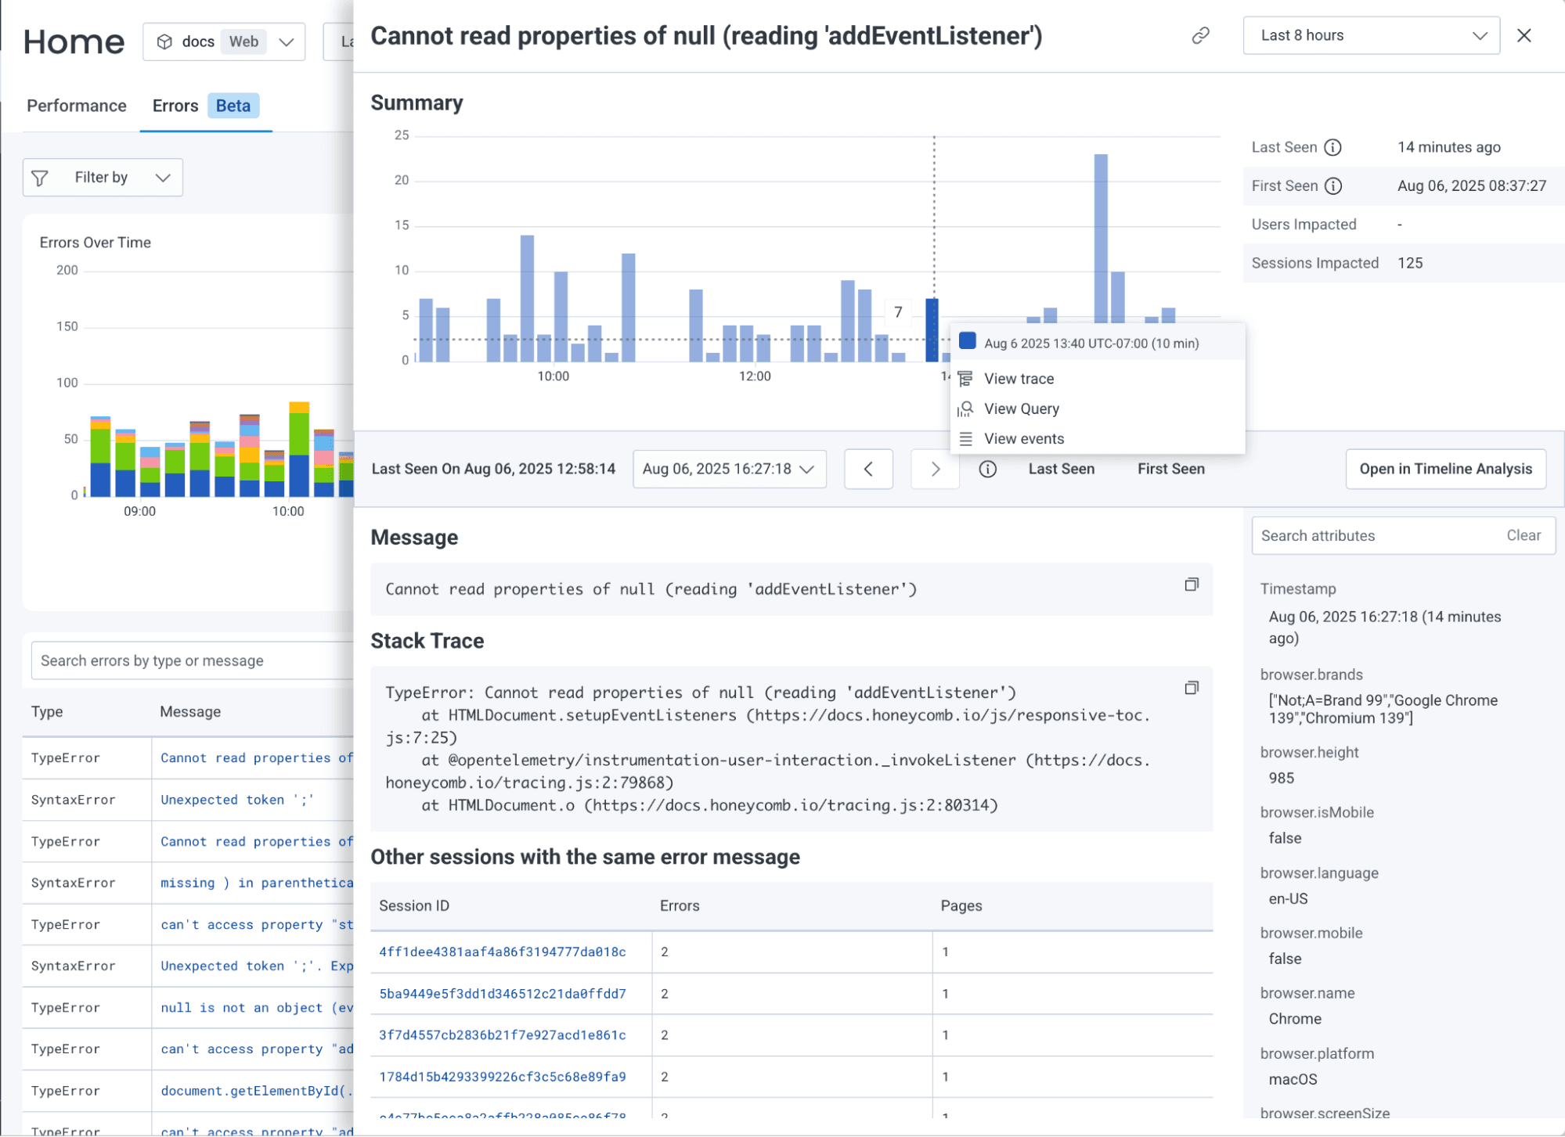Switch to the Performance tab
This screenshot has width=1565, height=1137.
click(76, 106)
